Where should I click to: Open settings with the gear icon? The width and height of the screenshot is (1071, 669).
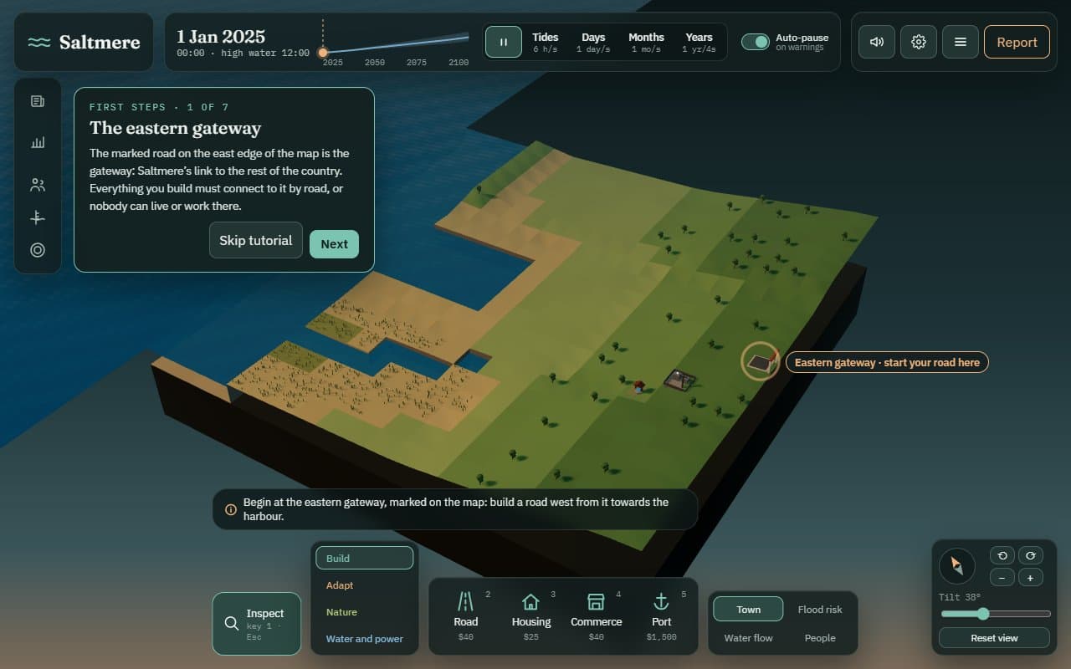919,42
